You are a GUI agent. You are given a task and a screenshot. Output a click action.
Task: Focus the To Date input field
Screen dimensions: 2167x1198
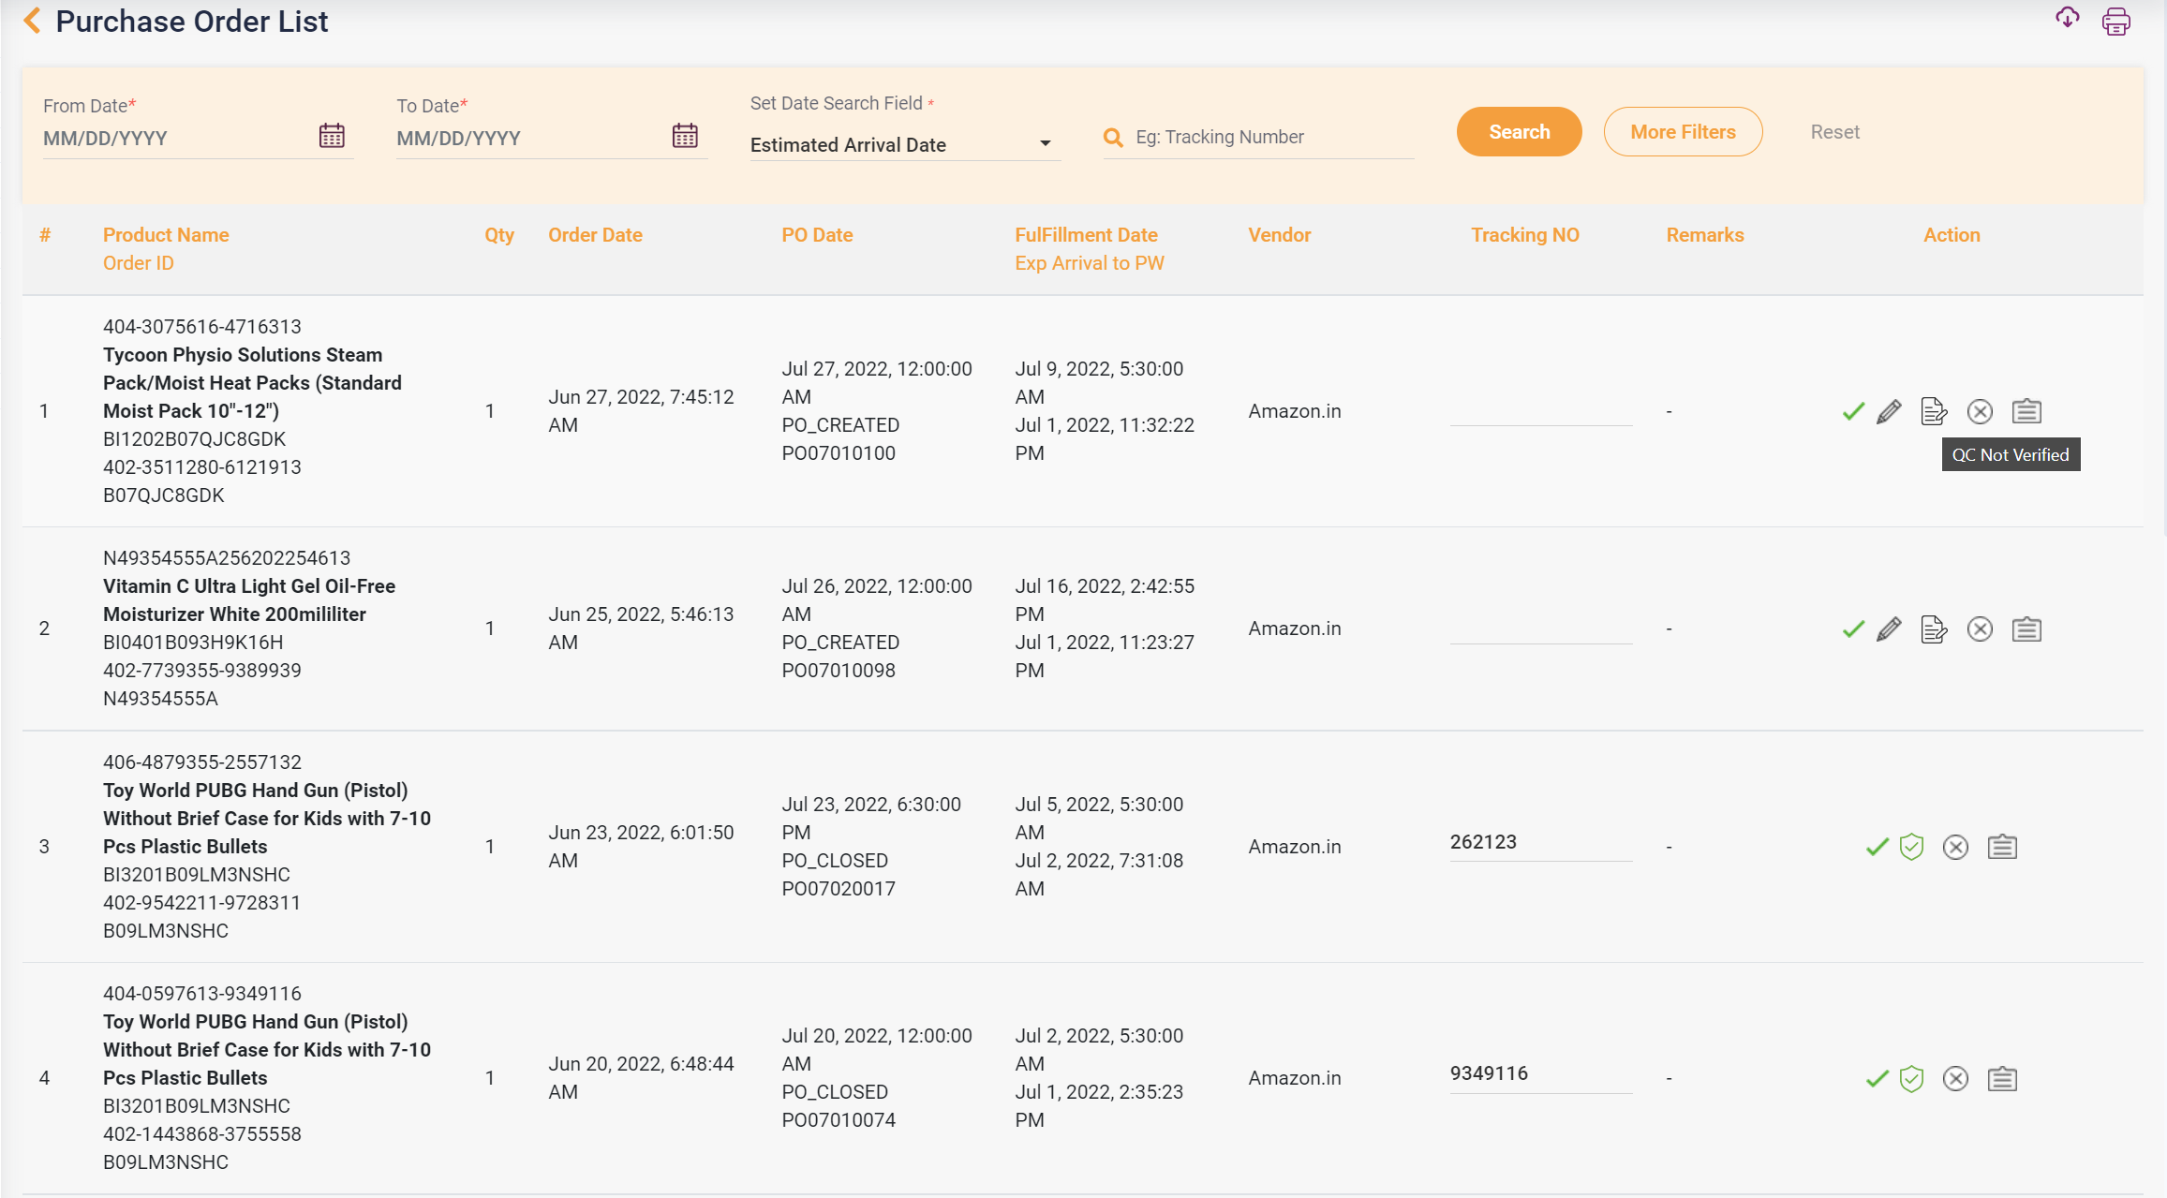pyautogui.click(x=531, y=138)
